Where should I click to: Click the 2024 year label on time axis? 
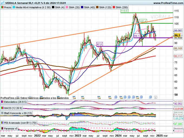(118, 136)
